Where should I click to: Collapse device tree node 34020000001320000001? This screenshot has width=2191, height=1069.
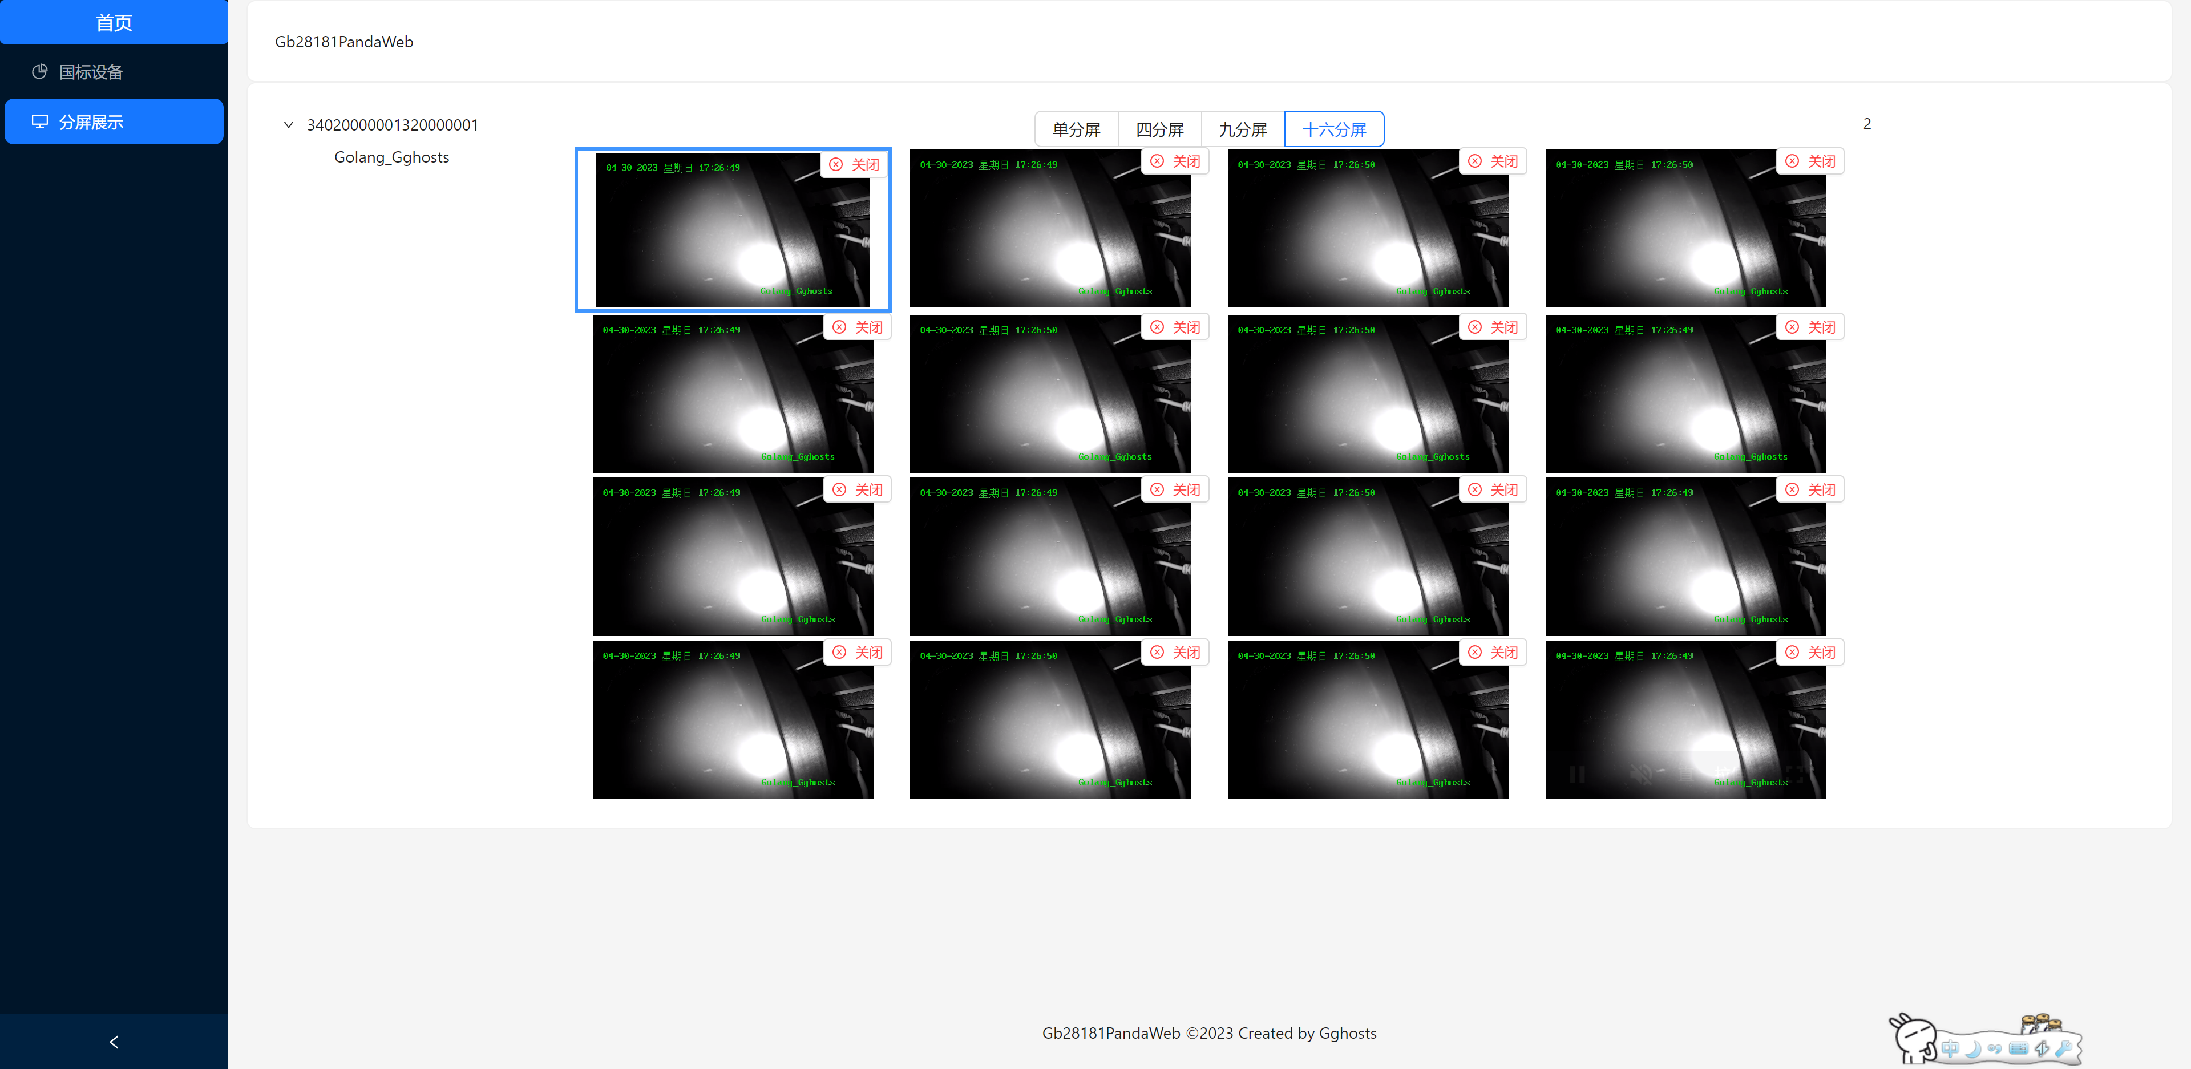point(288,125)
